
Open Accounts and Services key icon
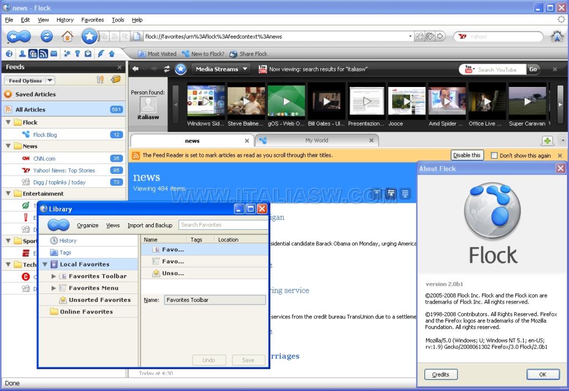(x=78, y=54)
